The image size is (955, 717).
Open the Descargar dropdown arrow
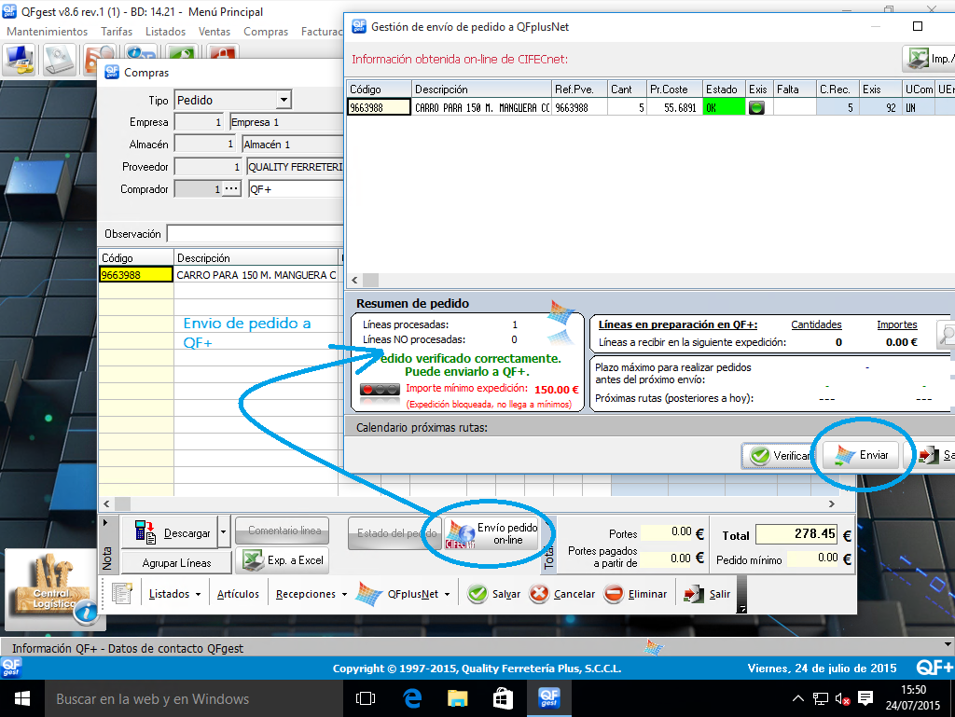pyautogui.click(x=224, y=532)
